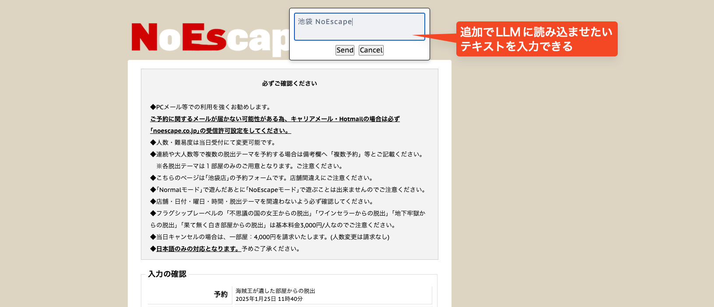Screen dimensions: 714x307
Task: Click the section heading 入力の確認
Action: [167, 274]
